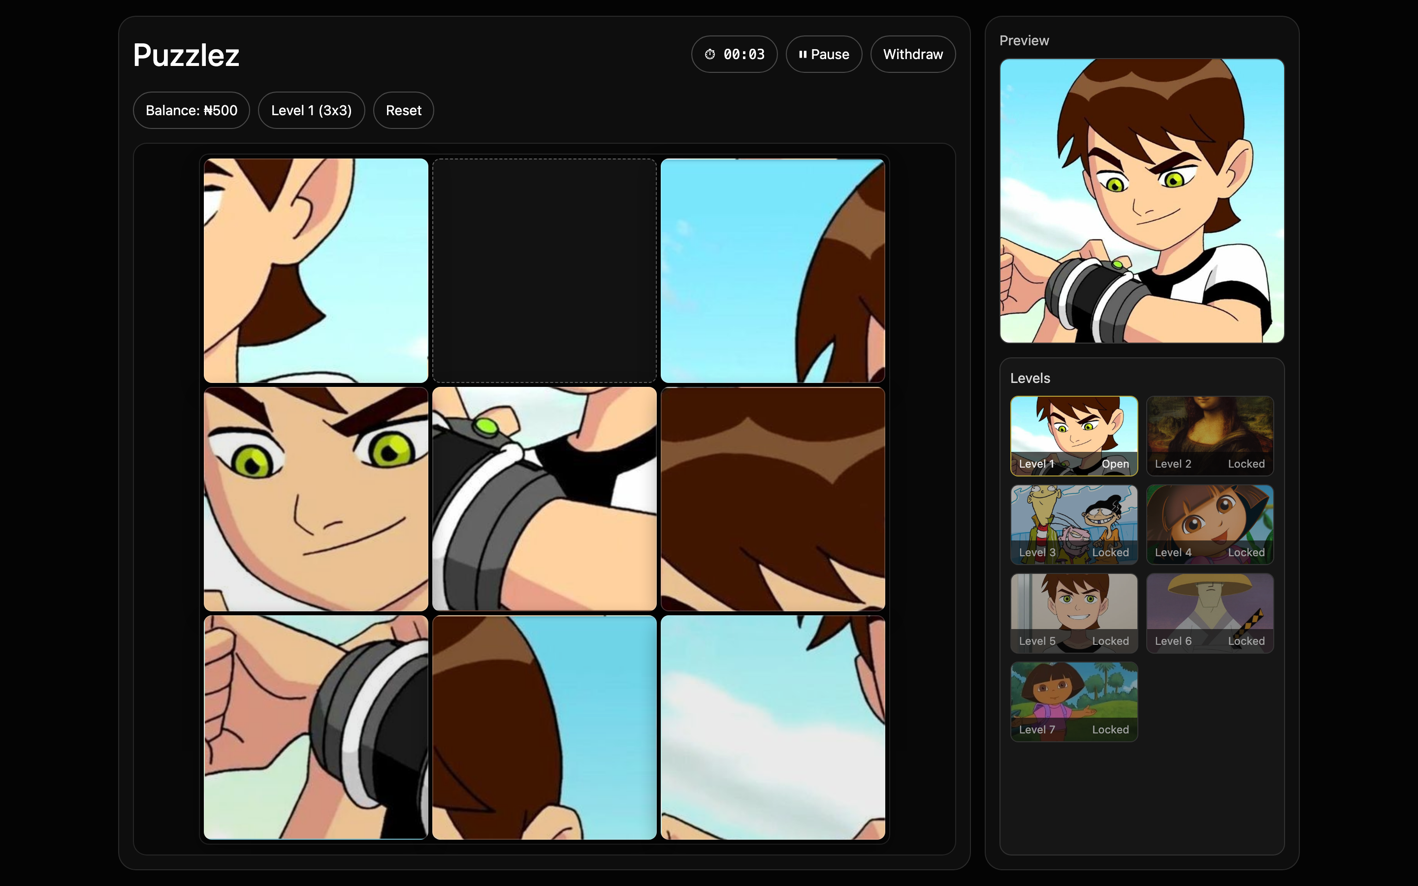The width and height of the screenshot is (1418, 886).
Task: Click the face tile with green eyes
Action: (316, 499)
